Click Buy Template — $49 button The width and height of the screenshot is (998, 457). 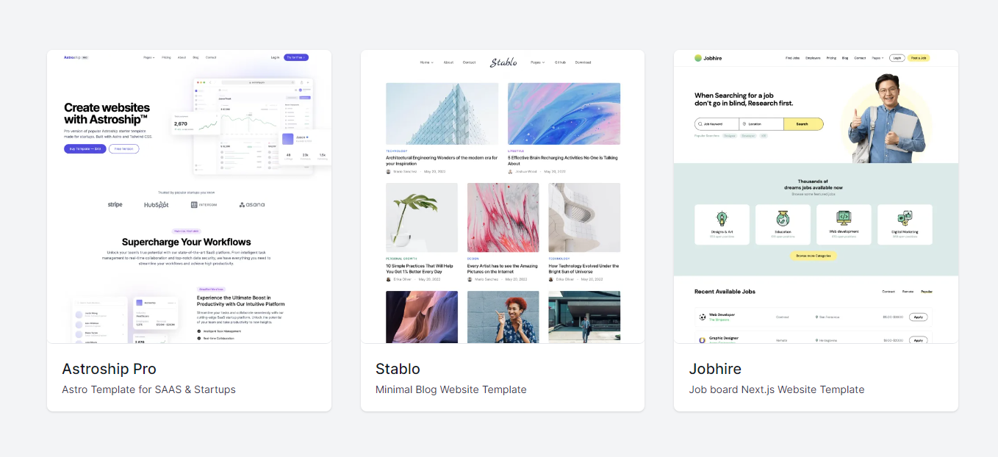click(85, 149)
